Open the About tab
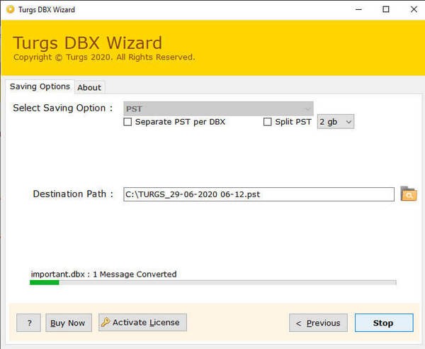Viewport: 425px width, 349px height. coord(89,87)
